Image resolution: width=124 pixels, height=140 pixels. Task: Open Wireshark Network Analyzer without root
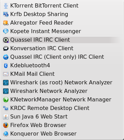coord(62,91)
